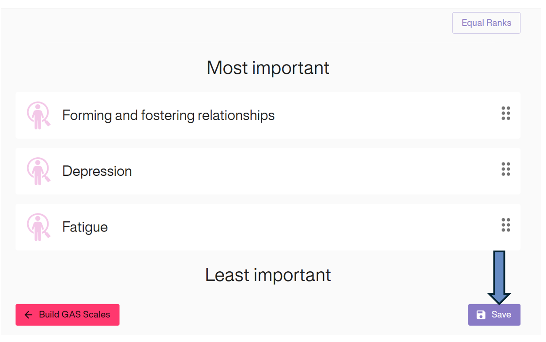This screenshot has width=546, height=342.
Task: Click the person icon beside Forming and fostering relationships
Action: 38,115
